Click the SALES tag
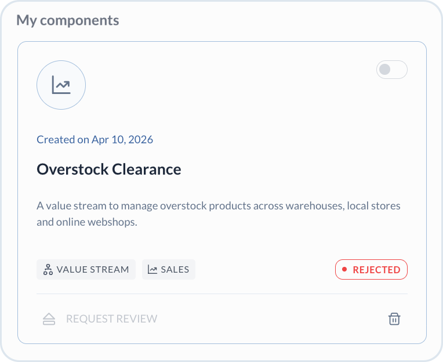Viewport: 443px width, 362px height. click(x=169, y=269)
